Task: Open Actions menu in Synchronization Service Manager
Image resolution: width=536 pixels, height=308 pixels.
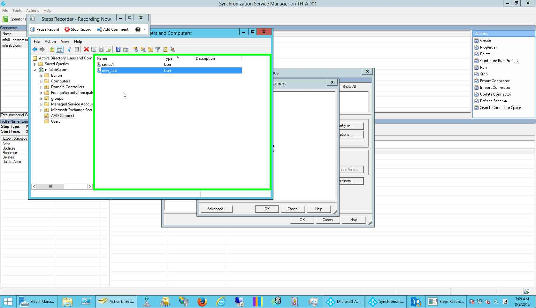Action: 33,11
